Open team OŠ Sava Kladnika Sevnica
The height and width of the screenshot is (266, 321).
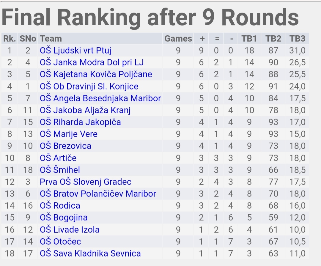90,253
